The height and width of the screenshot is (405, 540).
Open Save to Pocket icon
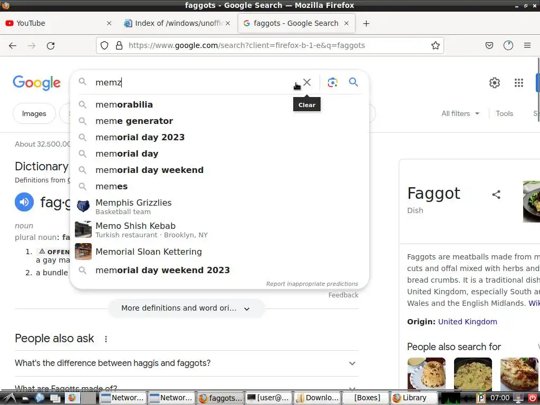(x=489, y=45)
